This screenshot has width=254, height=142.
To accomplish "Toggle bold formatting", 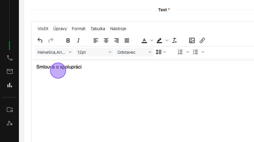I will click(x=68, y=40).
